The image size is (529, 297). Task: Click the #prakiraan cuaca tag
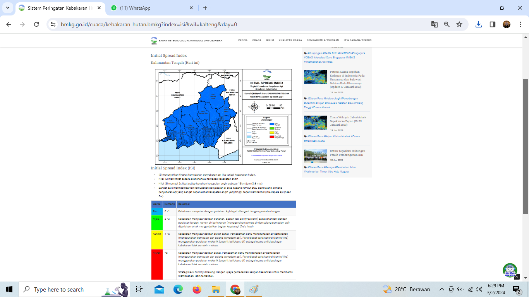coord(314,141)
